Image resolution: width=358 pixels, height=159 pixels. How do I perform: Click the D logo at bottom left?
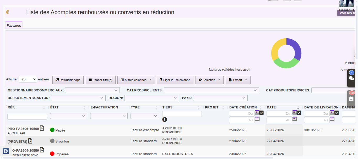[x=6, y=151]
